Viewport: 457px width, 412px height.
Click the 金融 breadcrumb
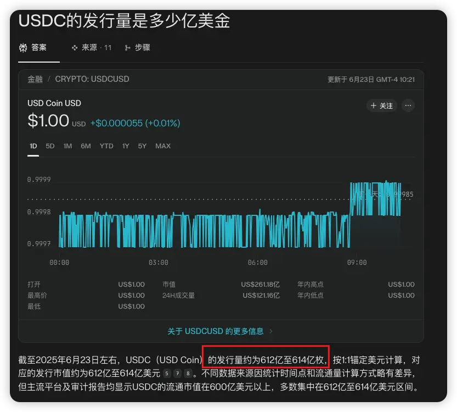pos(35,79)
